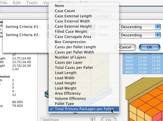Choose Volume Efficiency option

(x=84, y=99)
